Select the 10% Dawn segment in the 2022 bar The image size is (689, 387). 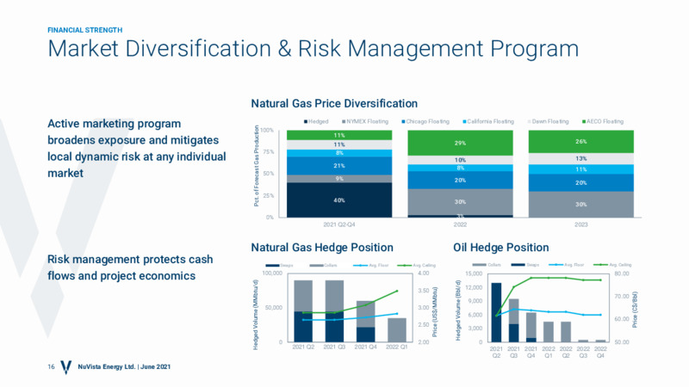[x=460, y=160]
